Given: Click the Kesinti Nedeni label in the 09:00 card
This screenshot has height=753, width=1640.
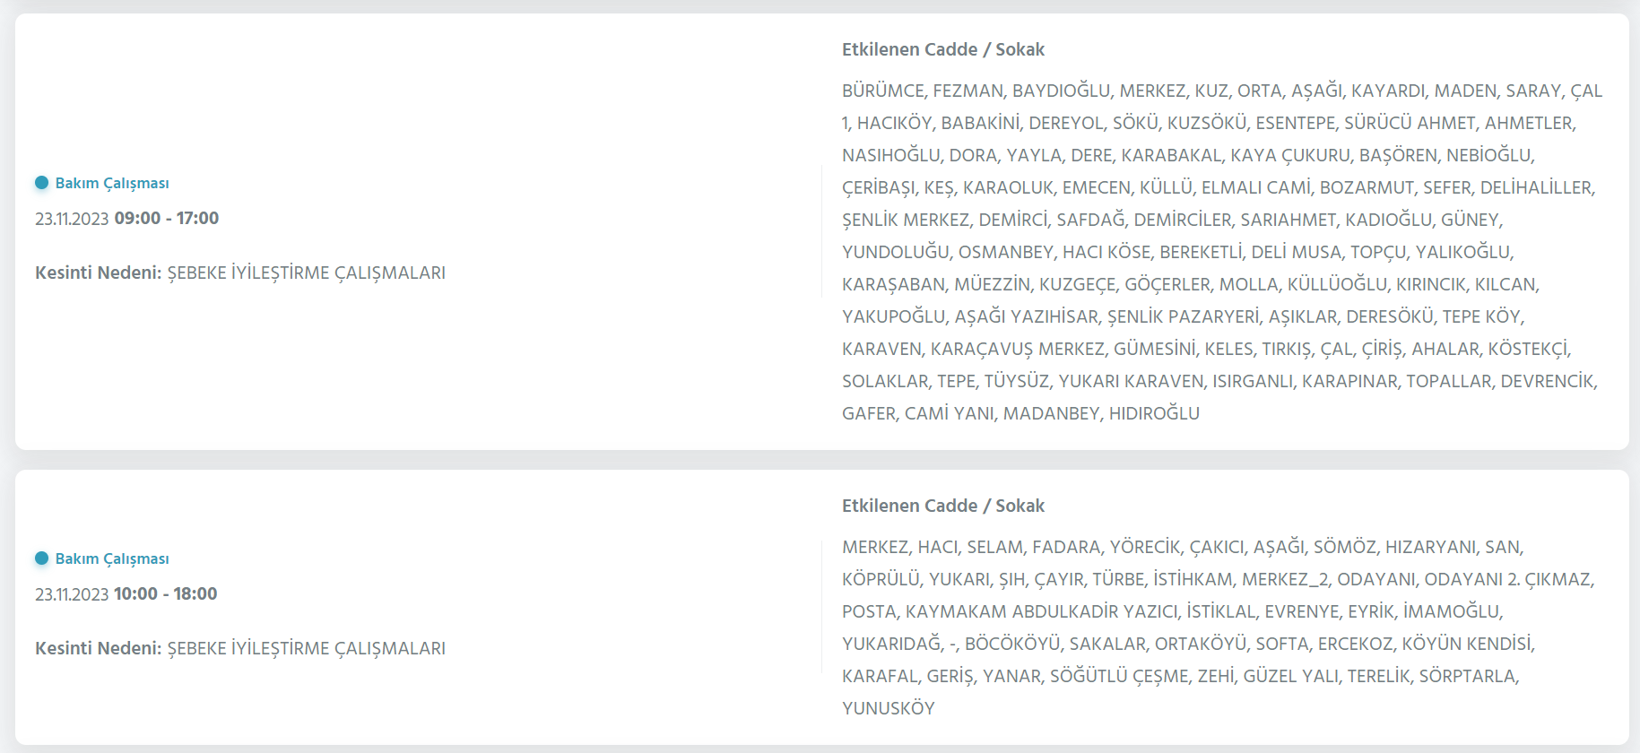Looking at the screenshot, I should click(x=99, y=273).
